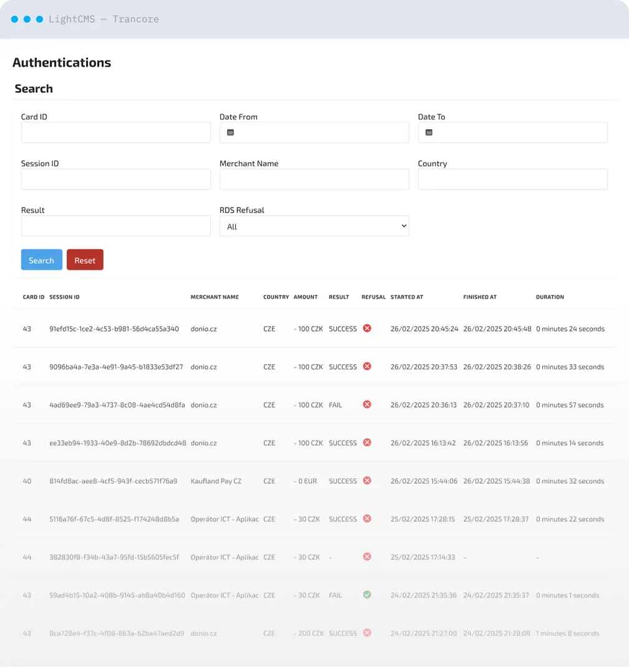
Task: Click refusal icon for session ee33eb94 row
Action: point(367,443)
